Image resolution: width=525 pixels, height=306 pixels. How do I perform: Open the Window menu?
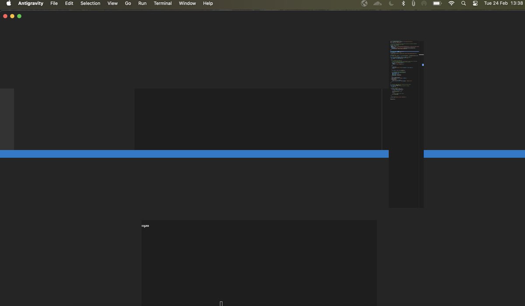(x=187, y=3)
